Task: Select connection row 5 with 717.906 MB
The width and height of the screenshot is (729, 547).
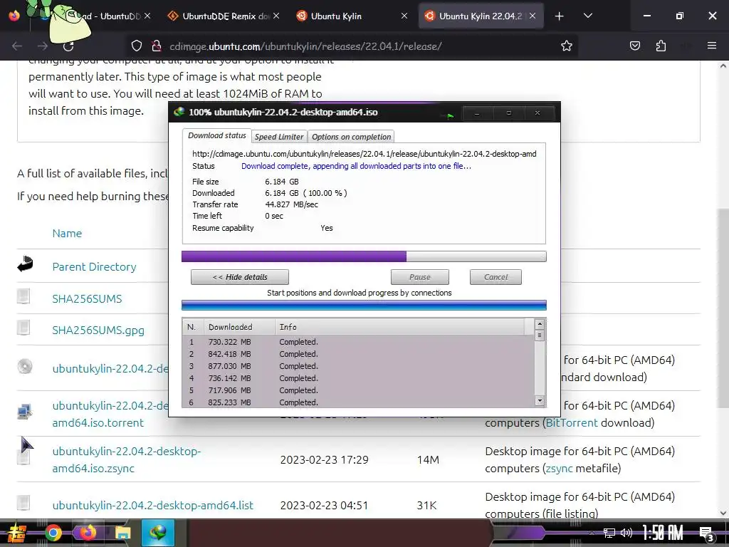Action: pos(358,390)
